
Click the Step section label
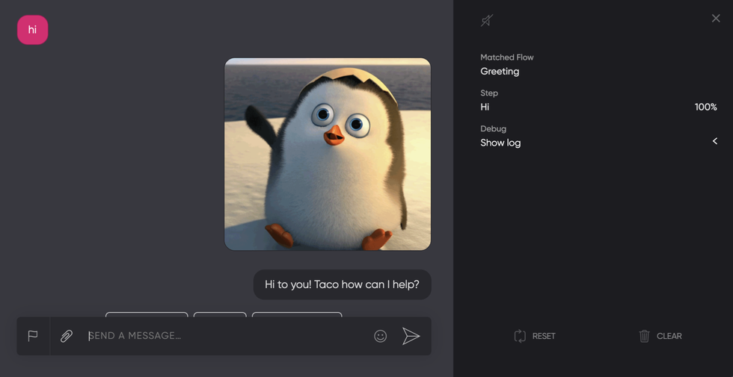tap(489, 93)
